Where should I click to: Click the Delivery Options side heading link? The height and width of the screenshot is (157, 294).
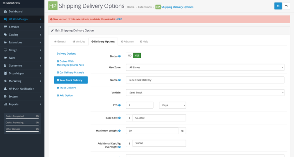pos(66,54)
